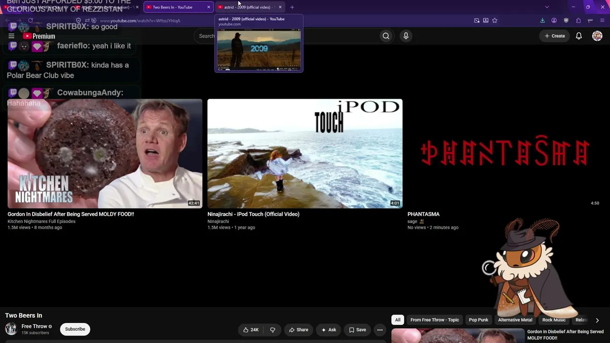Screen dimensions: 610x343
Task: Start voice search with the microphone
Action: coord(406,36)
